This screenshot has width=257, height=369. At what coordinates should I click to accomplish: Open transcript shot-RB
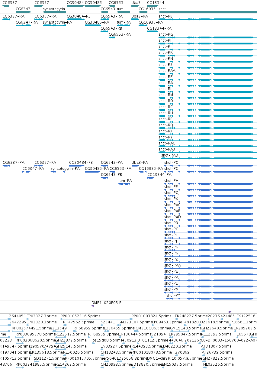pos(165,16)
